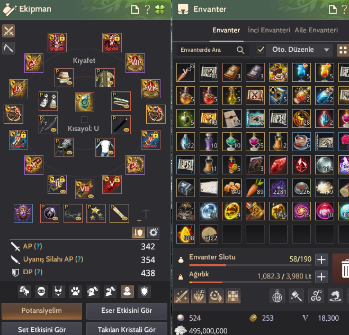Click the diamond crystal icon in inventory toolbar
This screenshot has width=349, height=335.
[199, 296]
